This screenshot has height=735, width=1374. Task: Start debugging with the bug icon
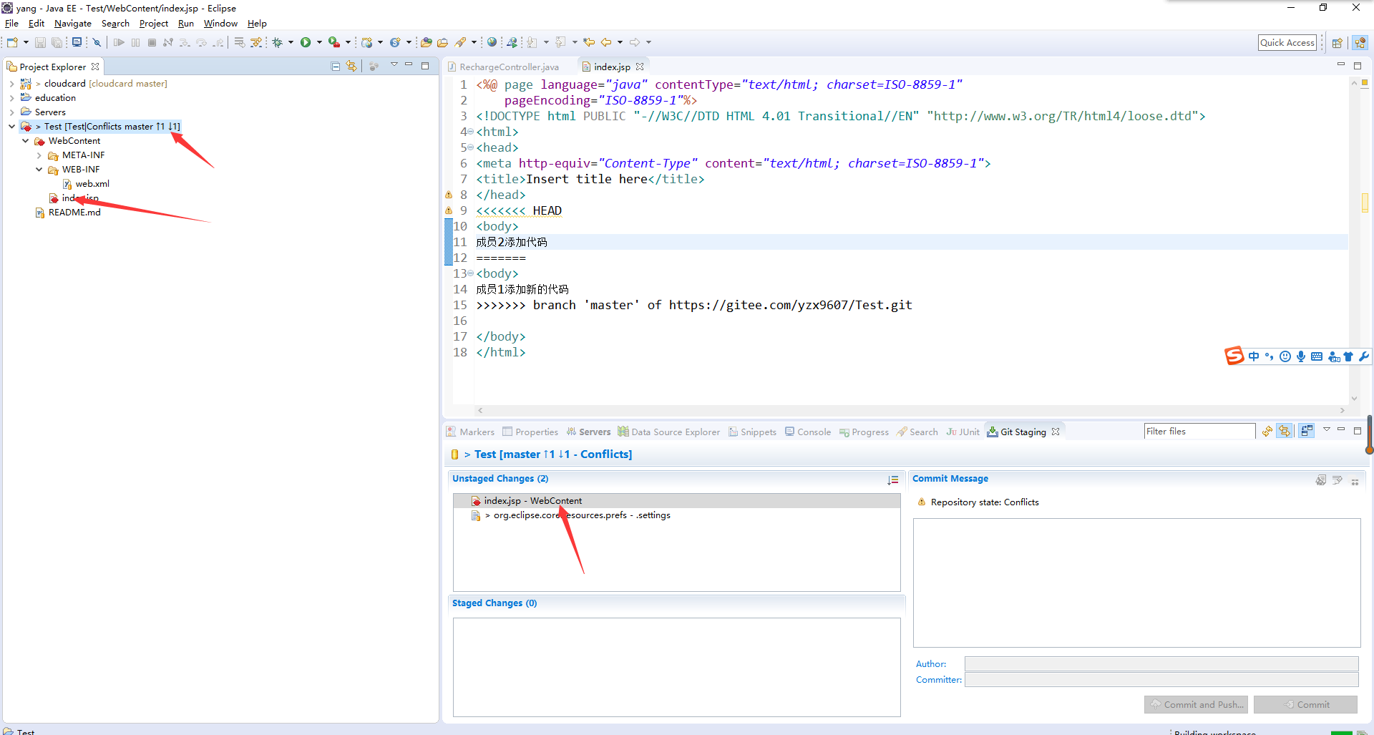pyautogui.click(x=277, y=42)
